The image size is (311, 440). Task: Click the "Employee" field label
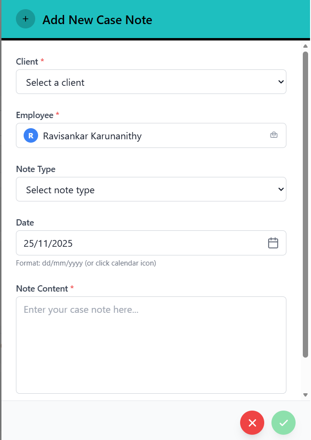pyautogui.click(x=35, y=115)
